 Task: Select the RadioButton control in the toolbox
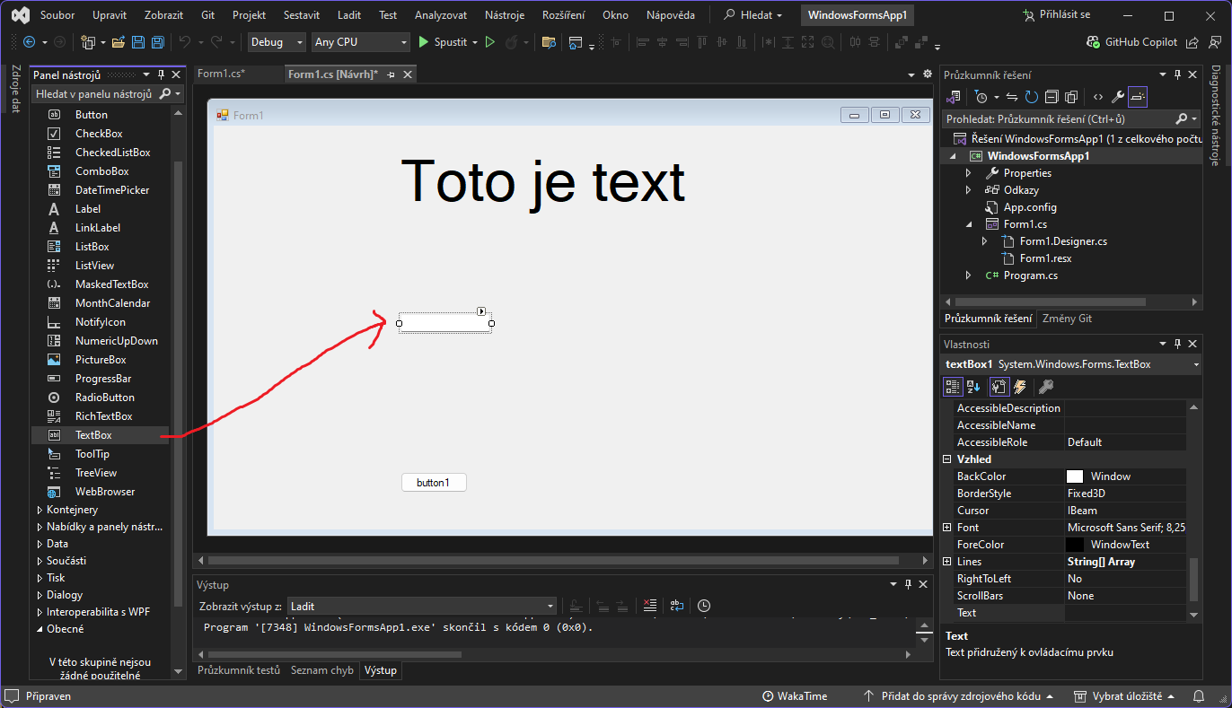(x=104, y=398)
